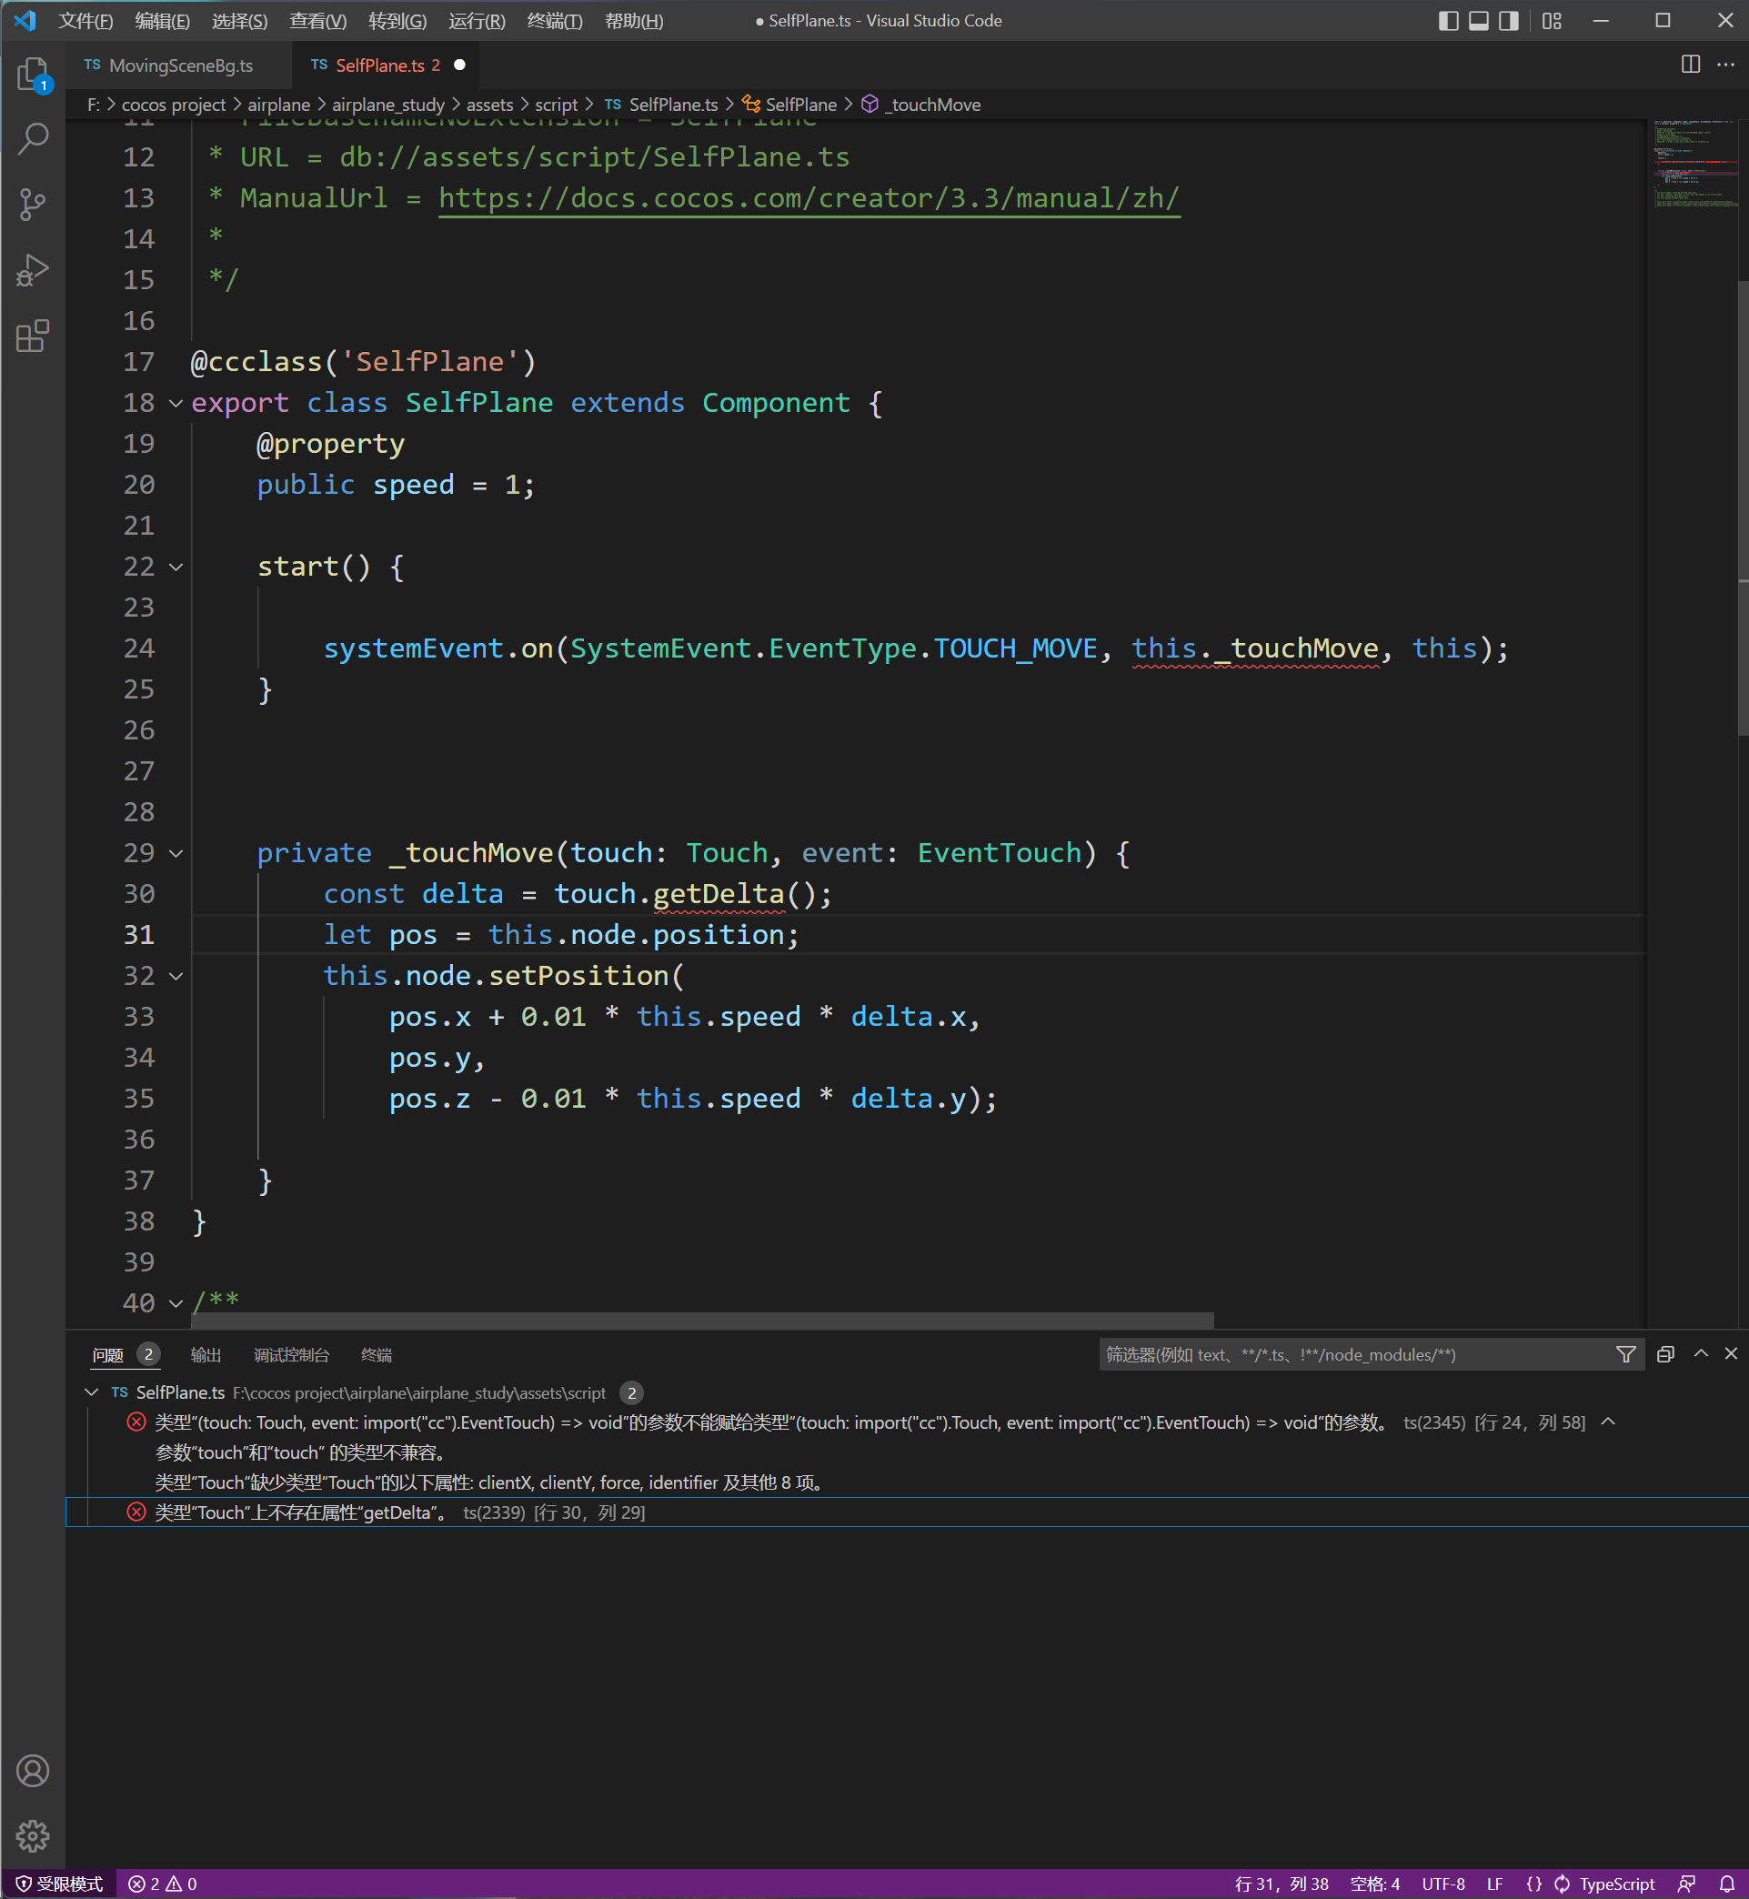Switch to the MovingSceneBg.ts tab
This screenshot has width=1749, height=1899.
click(180, 65)
